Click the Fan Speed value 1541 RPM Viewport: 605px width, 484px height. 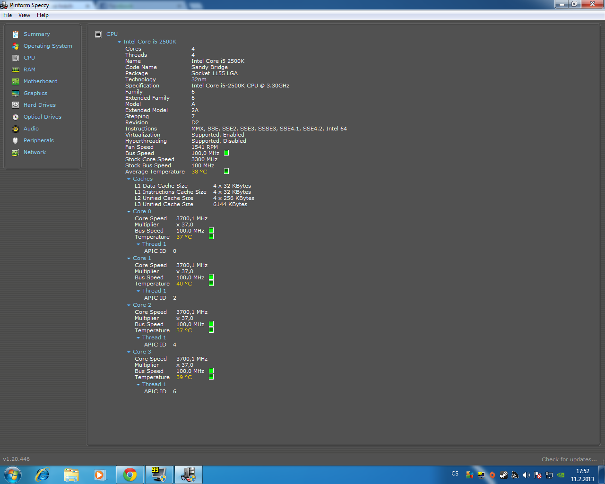click(x=205, y=147)
